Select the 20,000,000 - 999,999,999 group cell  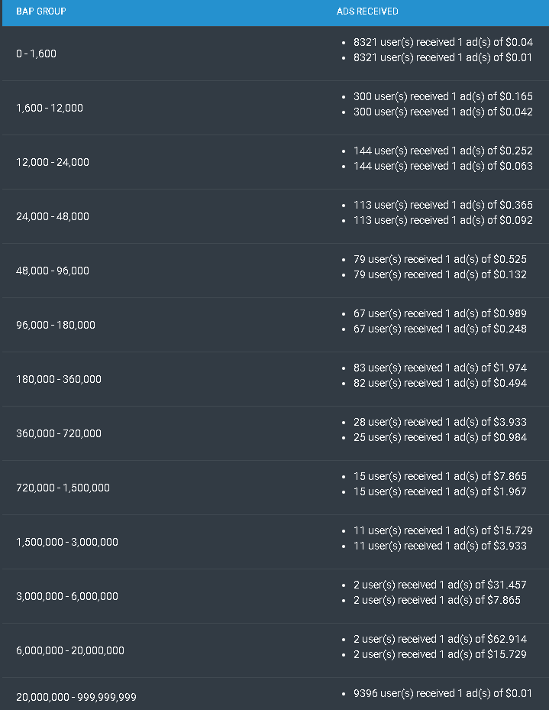click(x=76, y=698)
